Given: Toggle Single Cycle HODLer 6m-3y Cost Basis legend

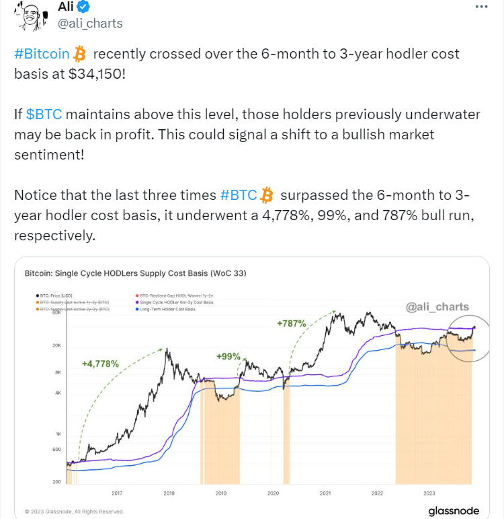Looking at the screenshot, I should (174, 302).
